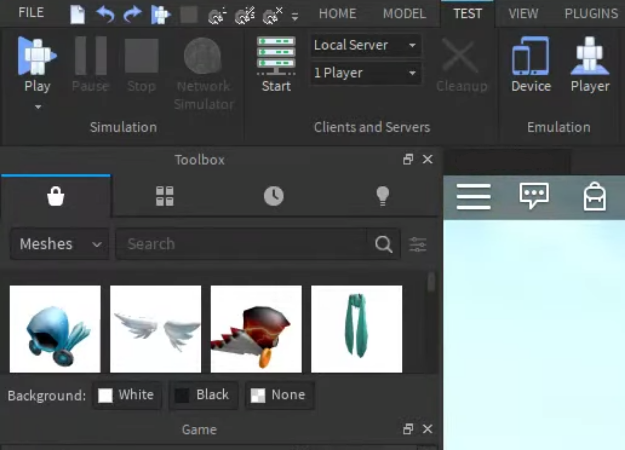The width and height of the screenshot is (625, 450).
Task: Click the Cleanup button
Action: point(461,65)
